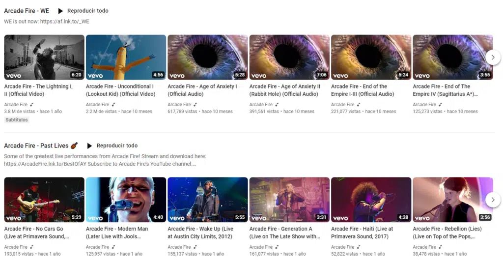Click music note icon under The Lightning video
Viewport: 503px width, 262px height.
32,105
